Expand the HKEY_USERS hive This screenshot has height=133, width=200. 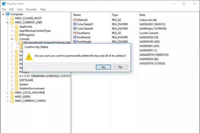pyautogui.click(x=7, y=97)
